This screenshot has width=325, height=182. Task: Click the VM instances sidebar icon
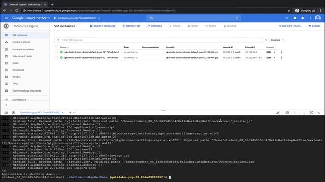6,35
